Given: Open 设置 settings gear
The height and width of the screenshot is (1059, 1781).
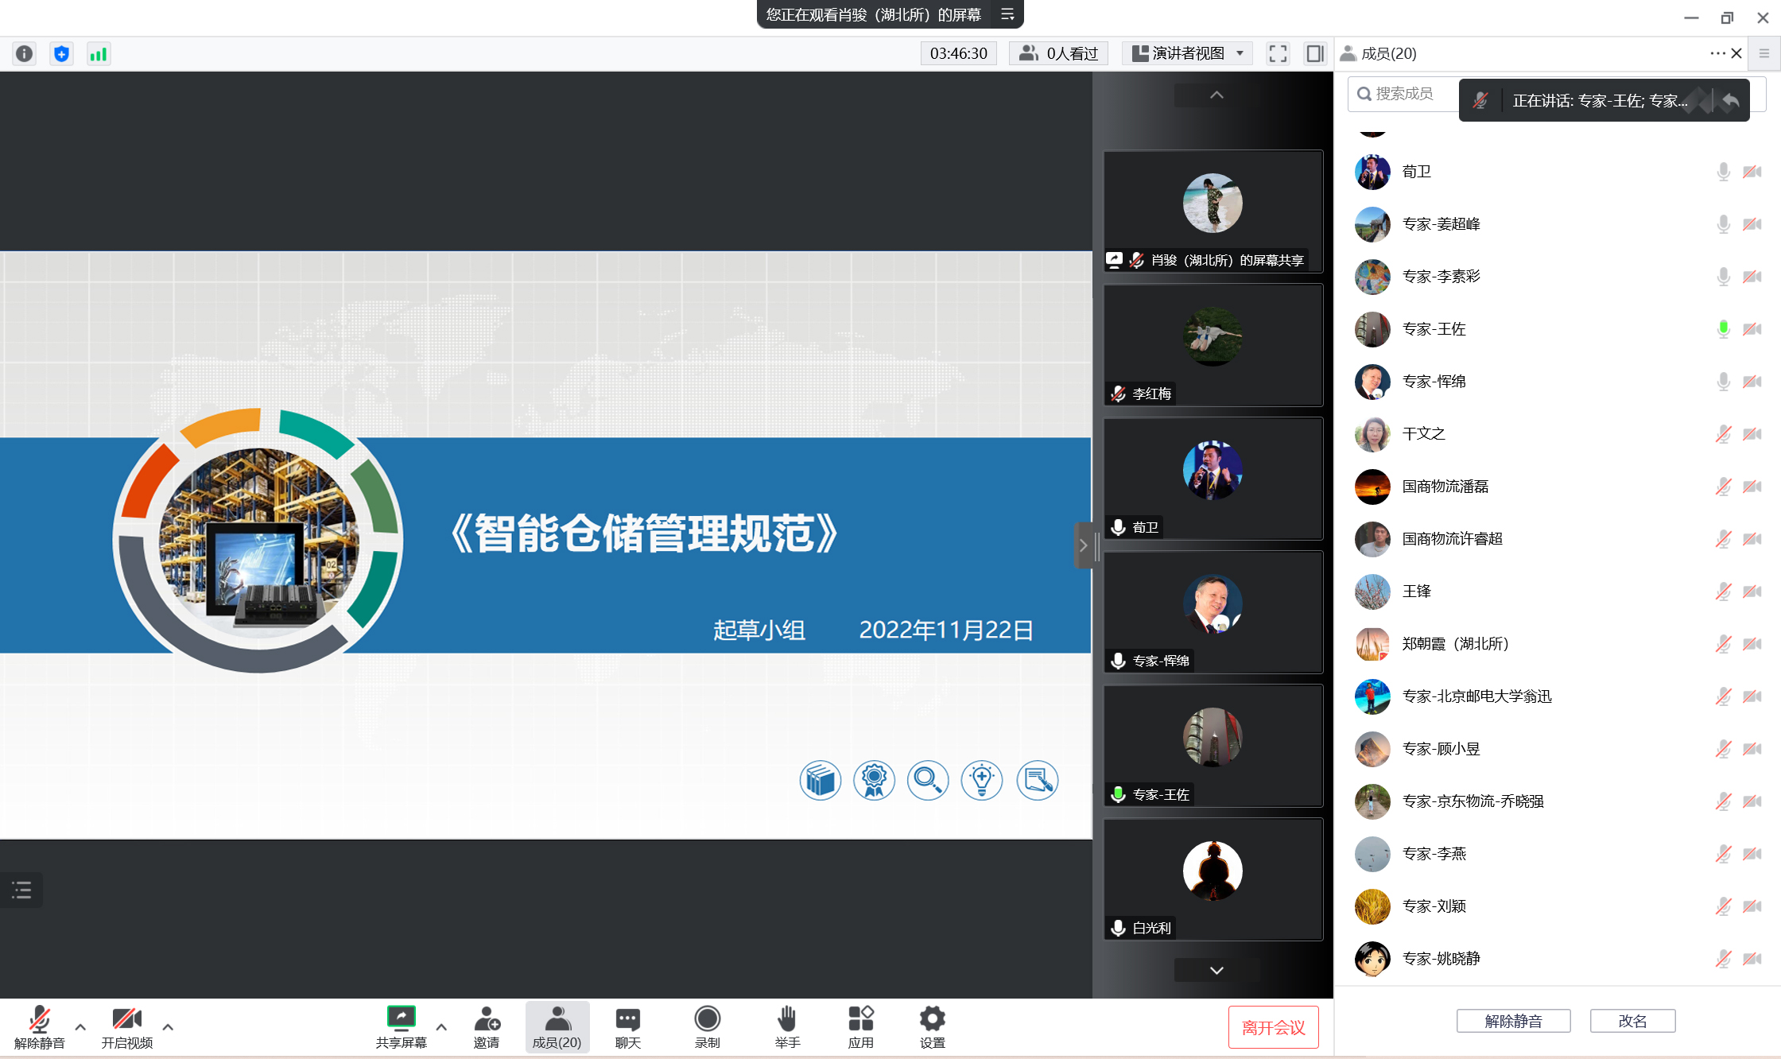Looking at the screenshot, I should [932, 1026].
